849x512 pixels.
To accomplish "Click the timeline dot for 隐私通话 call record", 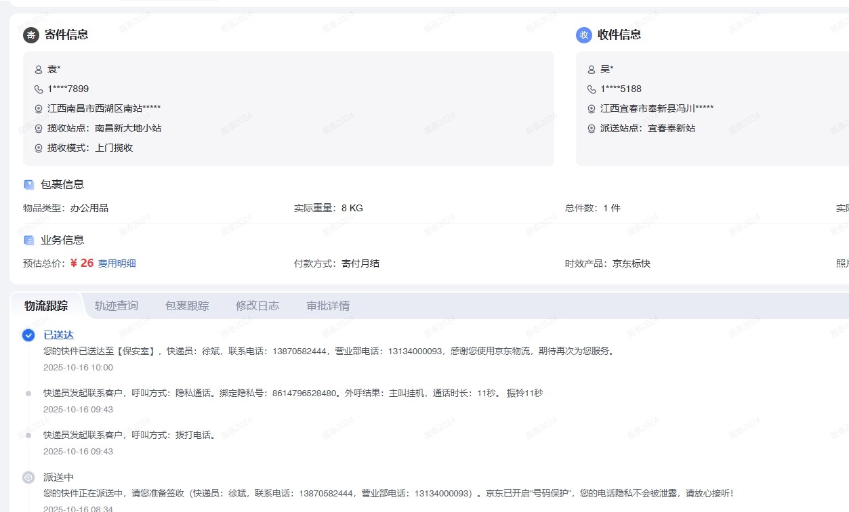I will [x=28, y=393].
